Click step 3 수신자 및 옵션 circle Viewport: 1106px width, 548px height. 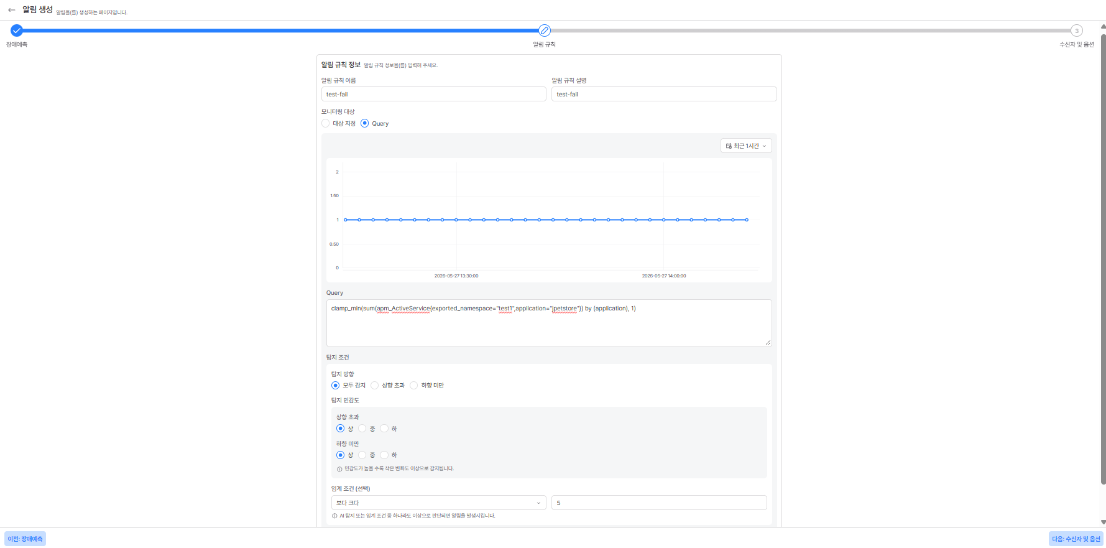coord(1077,30)
